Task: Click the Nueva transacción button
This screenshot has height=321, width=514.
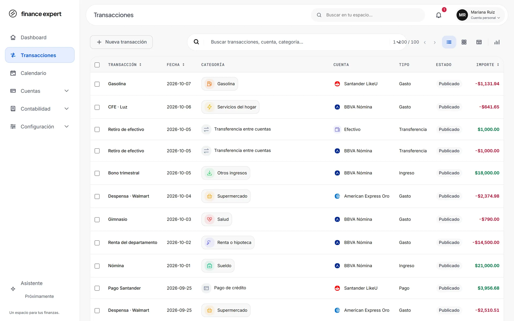Action: point(121,42)
